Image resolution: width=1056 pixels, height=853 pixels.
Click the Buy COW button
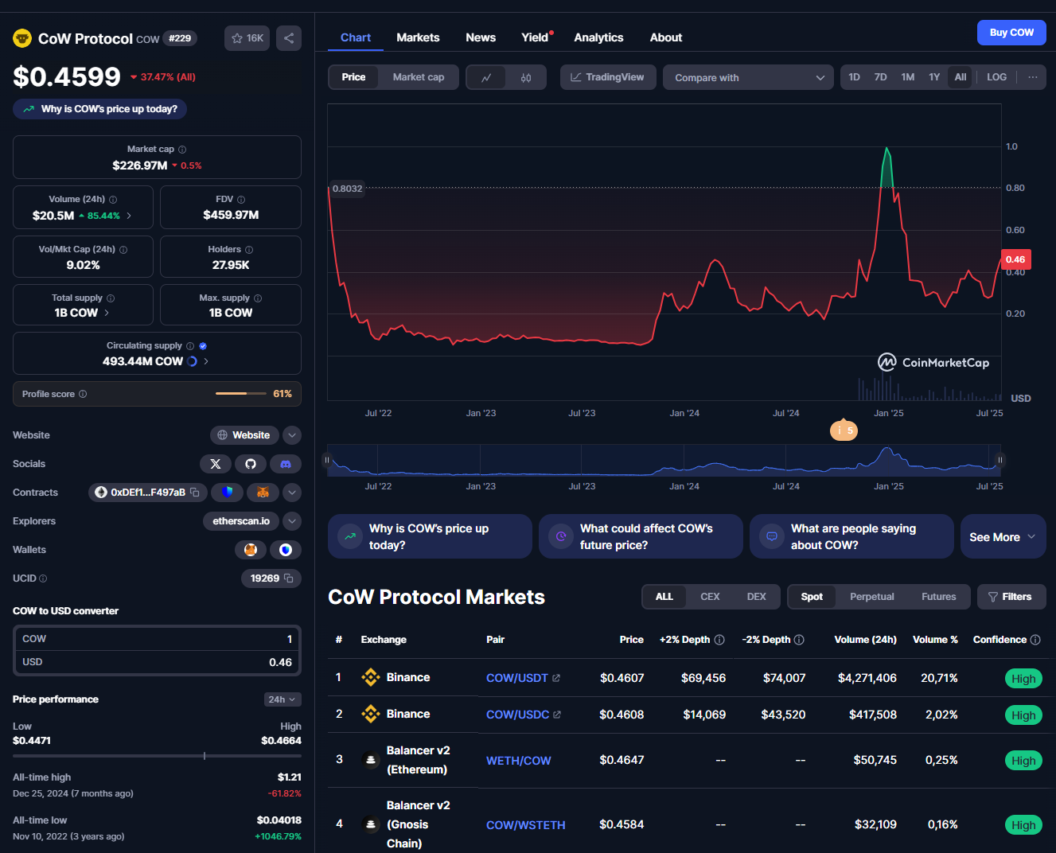tap(1011, 33)
